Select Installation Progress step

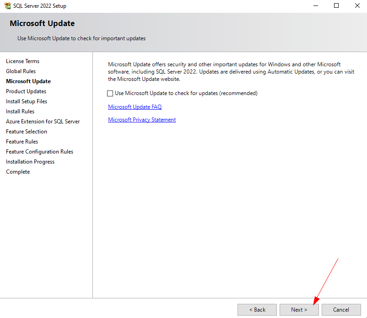point(30,162)
